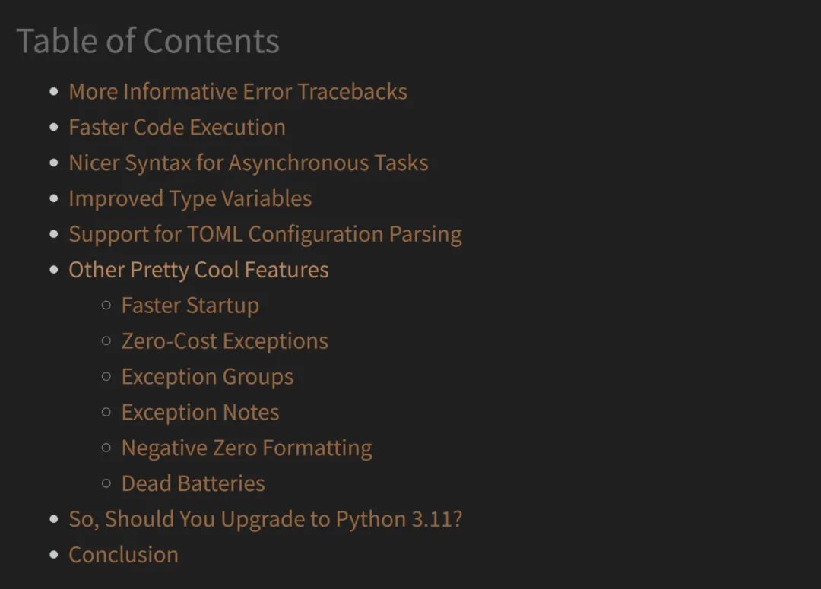The height and width of the screenshot is (589, 821).
Task: Go to Faster Code Execution section
Action: (177, 127)
